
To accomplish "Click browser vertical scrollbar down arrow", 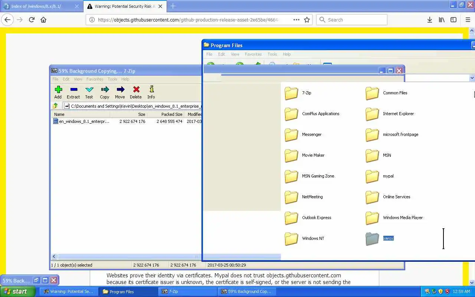I will pos(472,283).
